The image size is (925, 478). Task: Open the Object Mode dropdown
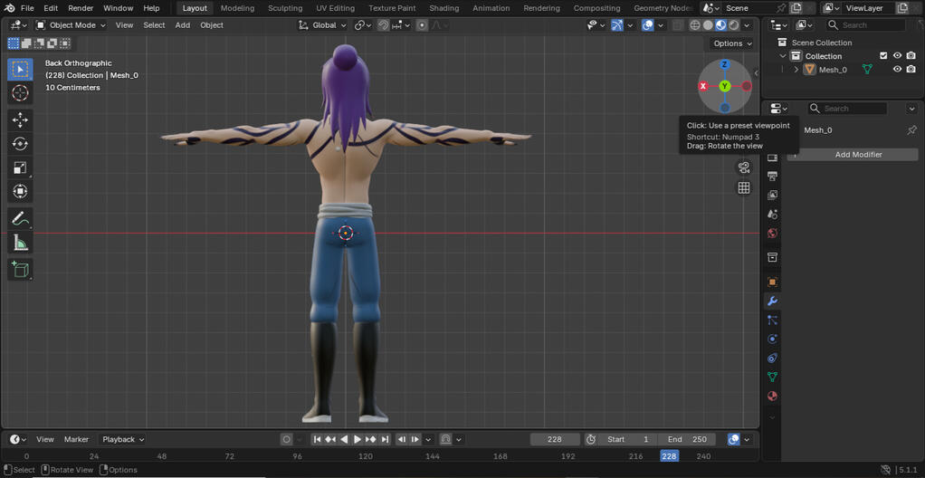71,25
